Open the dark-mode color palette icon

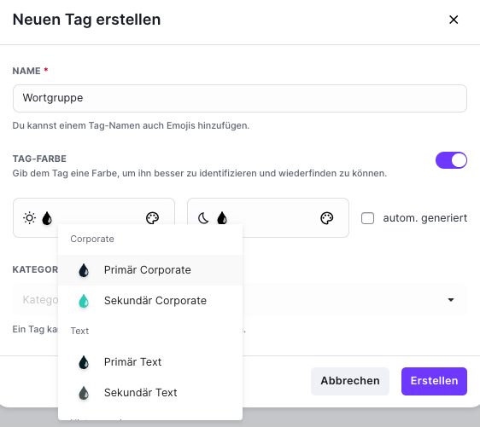click(x=326, y=218)
